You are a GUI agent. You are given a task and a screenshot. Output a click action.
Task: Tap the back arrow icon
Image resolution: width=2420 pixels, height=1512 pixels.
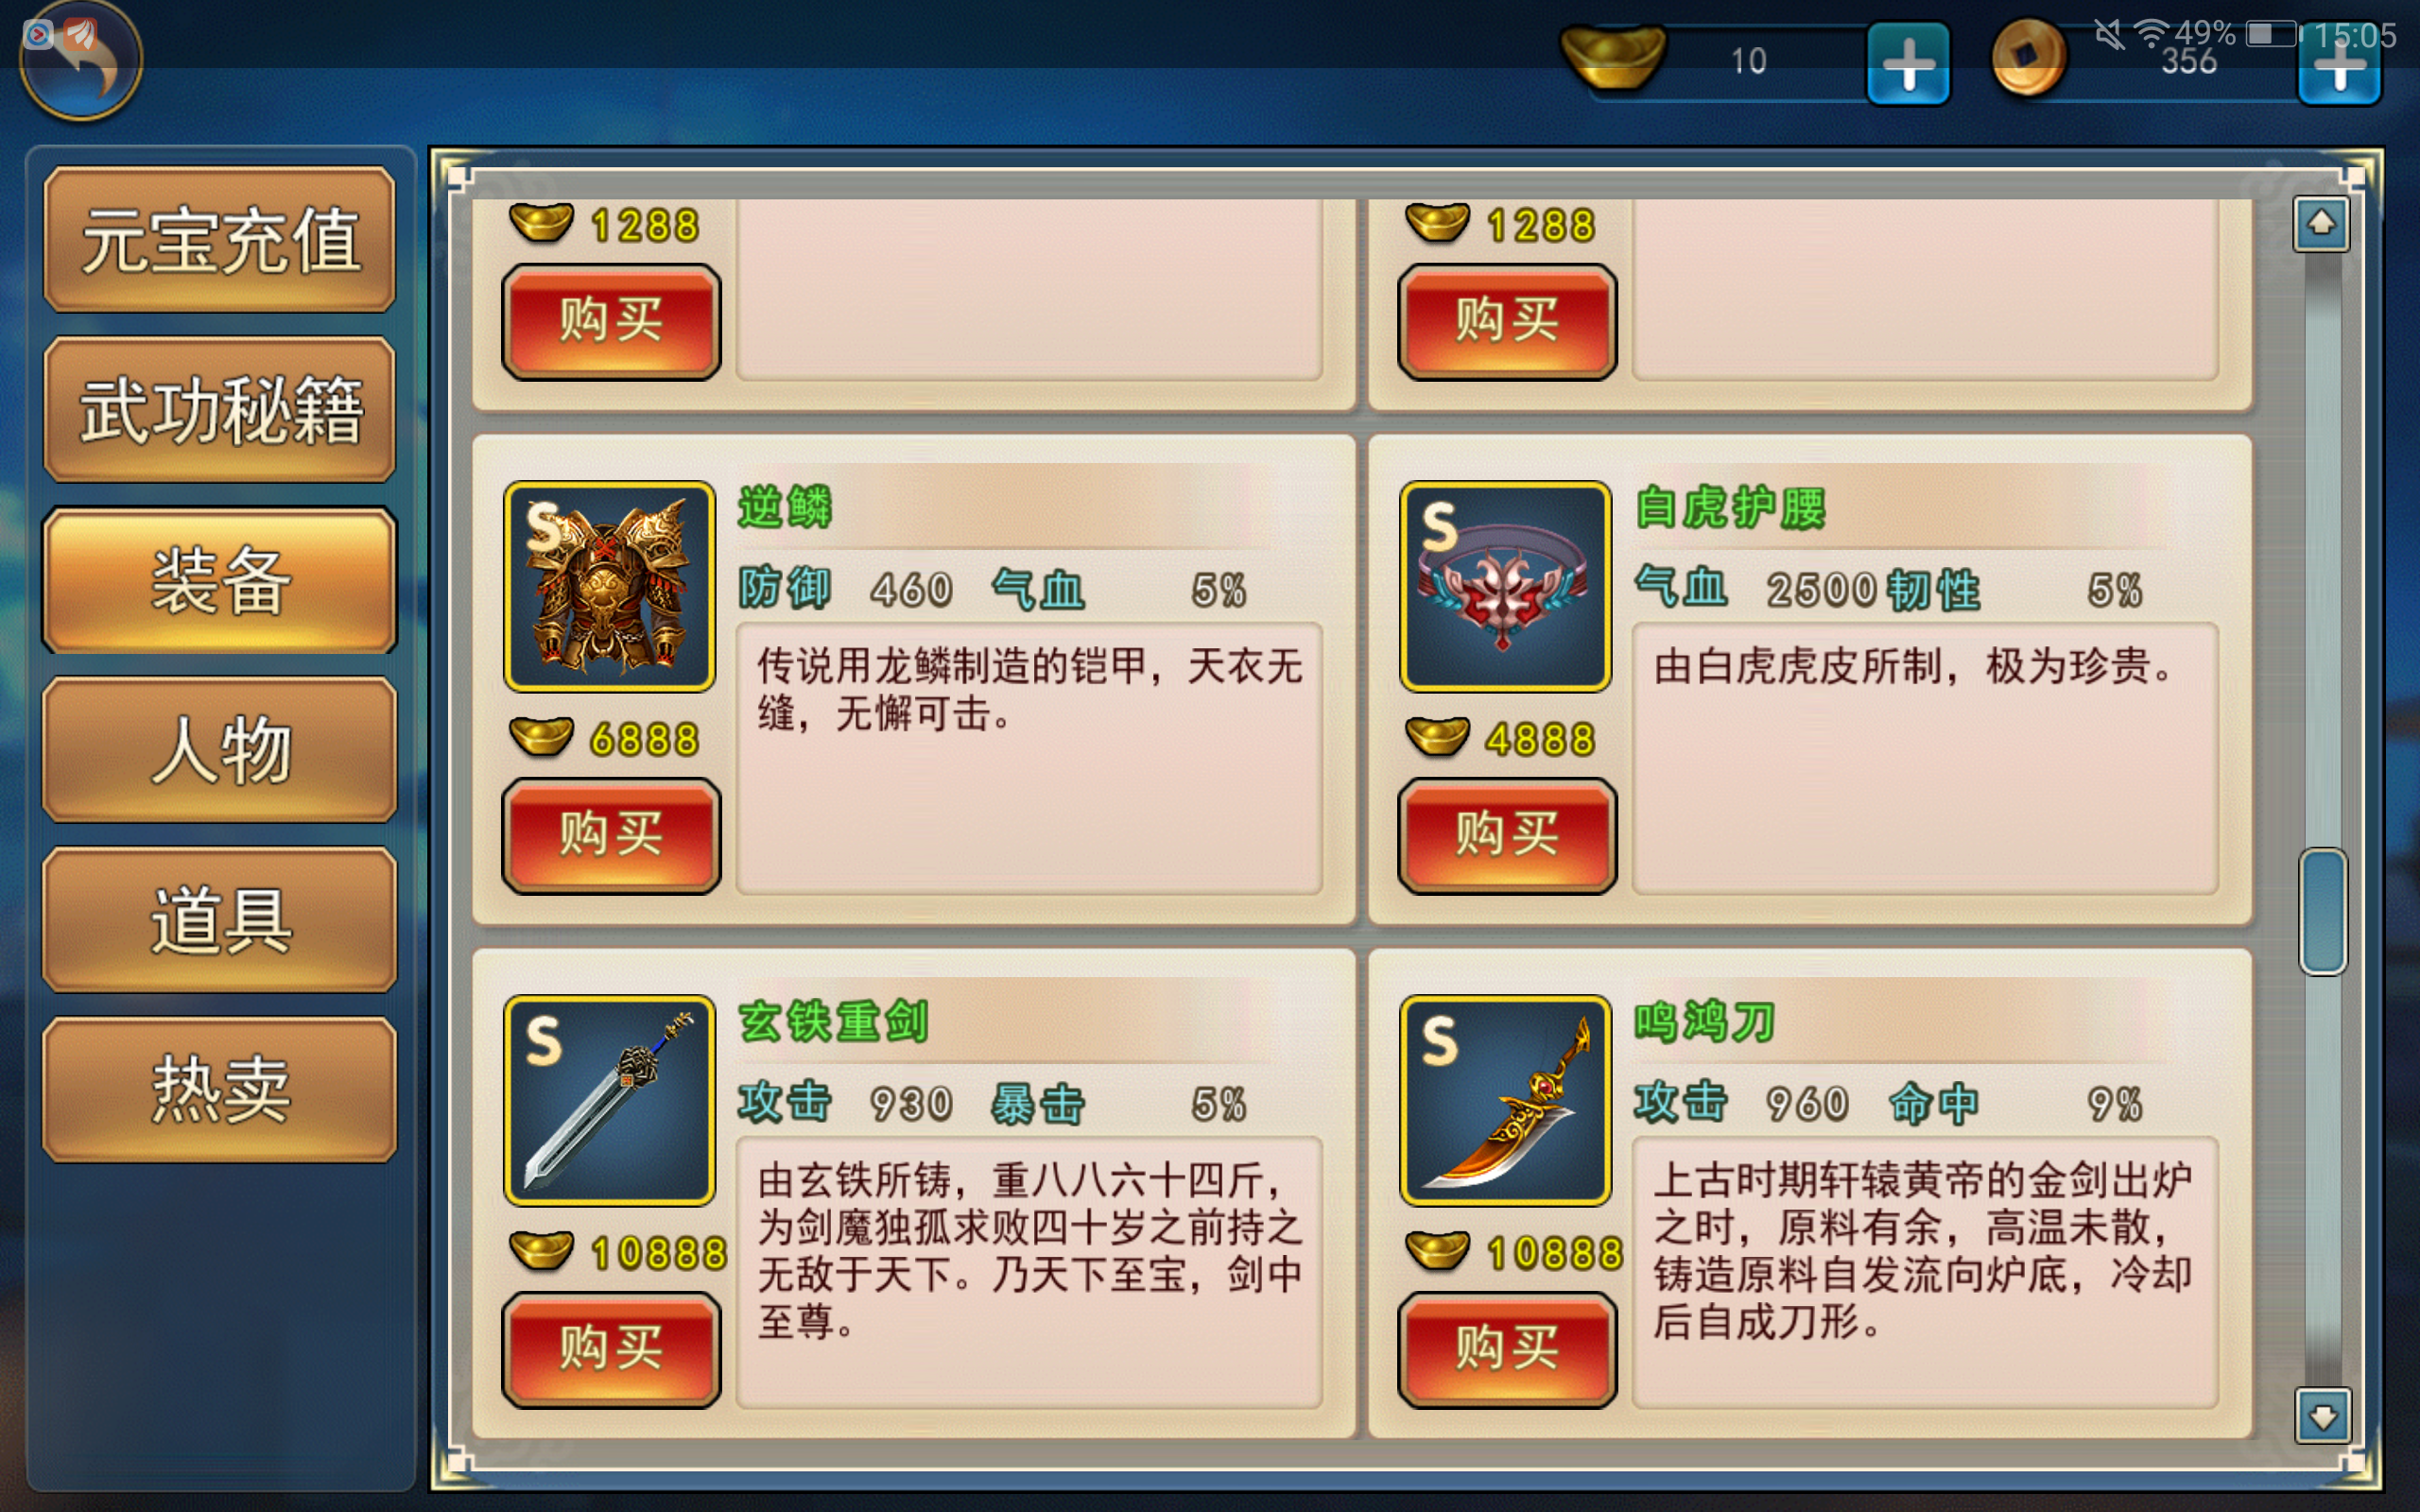(x=80, y=60)
